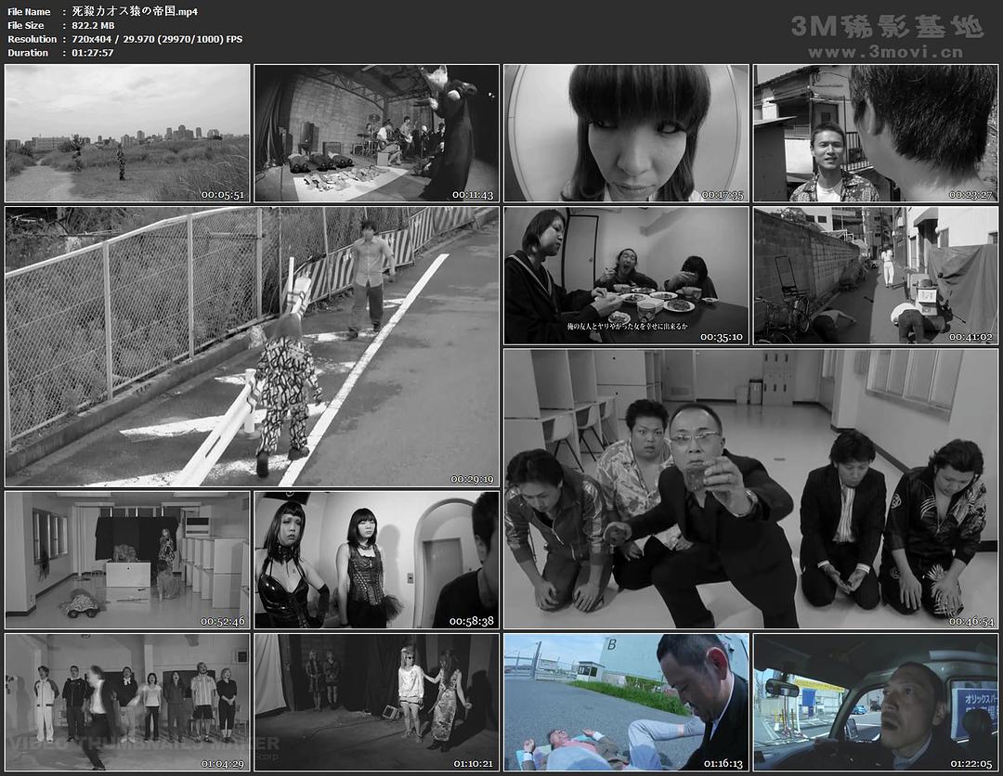Click the 822.2 MB file size value
Viewport: 1003px width, 776px height.
[x=95, y=25]
